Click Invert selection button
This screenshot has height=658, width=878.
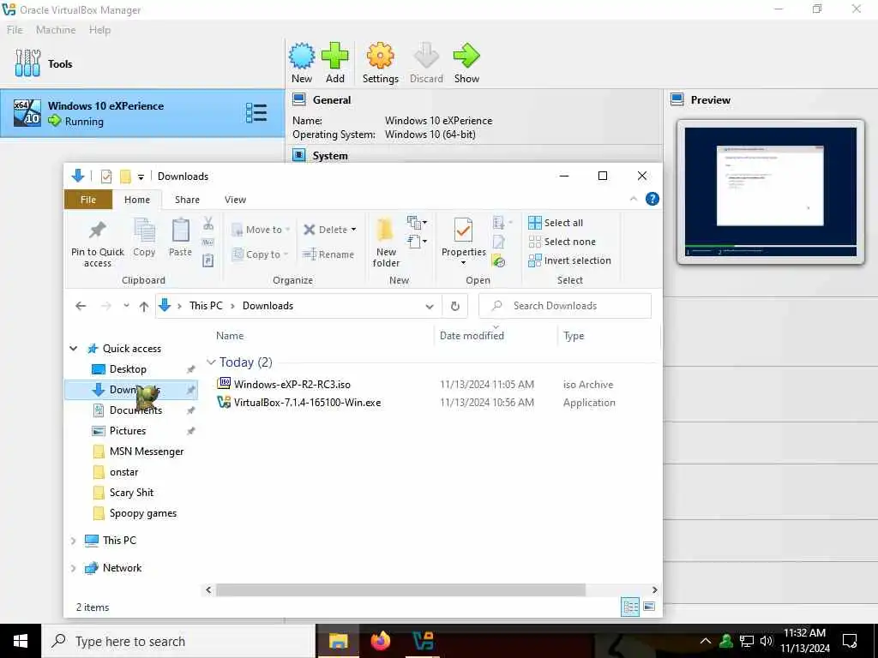tap(569, 260)
